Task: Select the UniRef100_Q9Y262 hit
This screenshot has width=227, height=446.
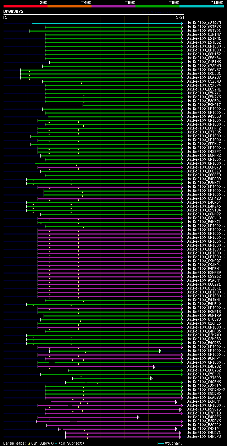Action: (204, 276)
